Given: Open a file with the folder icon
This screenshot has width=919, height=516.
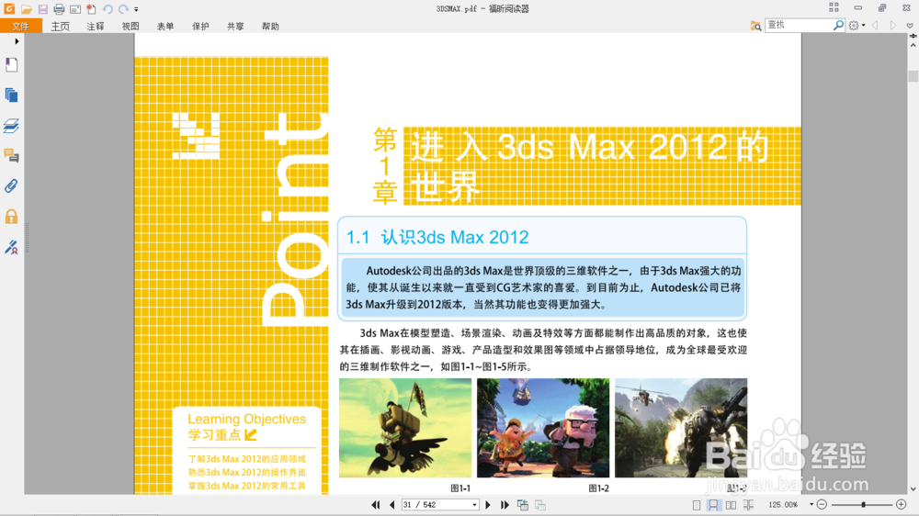Looking at the screenshot, I should (x=26, y=9).
